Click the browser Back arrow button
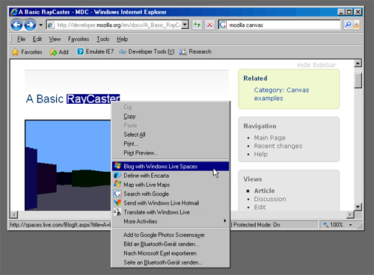Screen dimensions: 374x275 16,25
